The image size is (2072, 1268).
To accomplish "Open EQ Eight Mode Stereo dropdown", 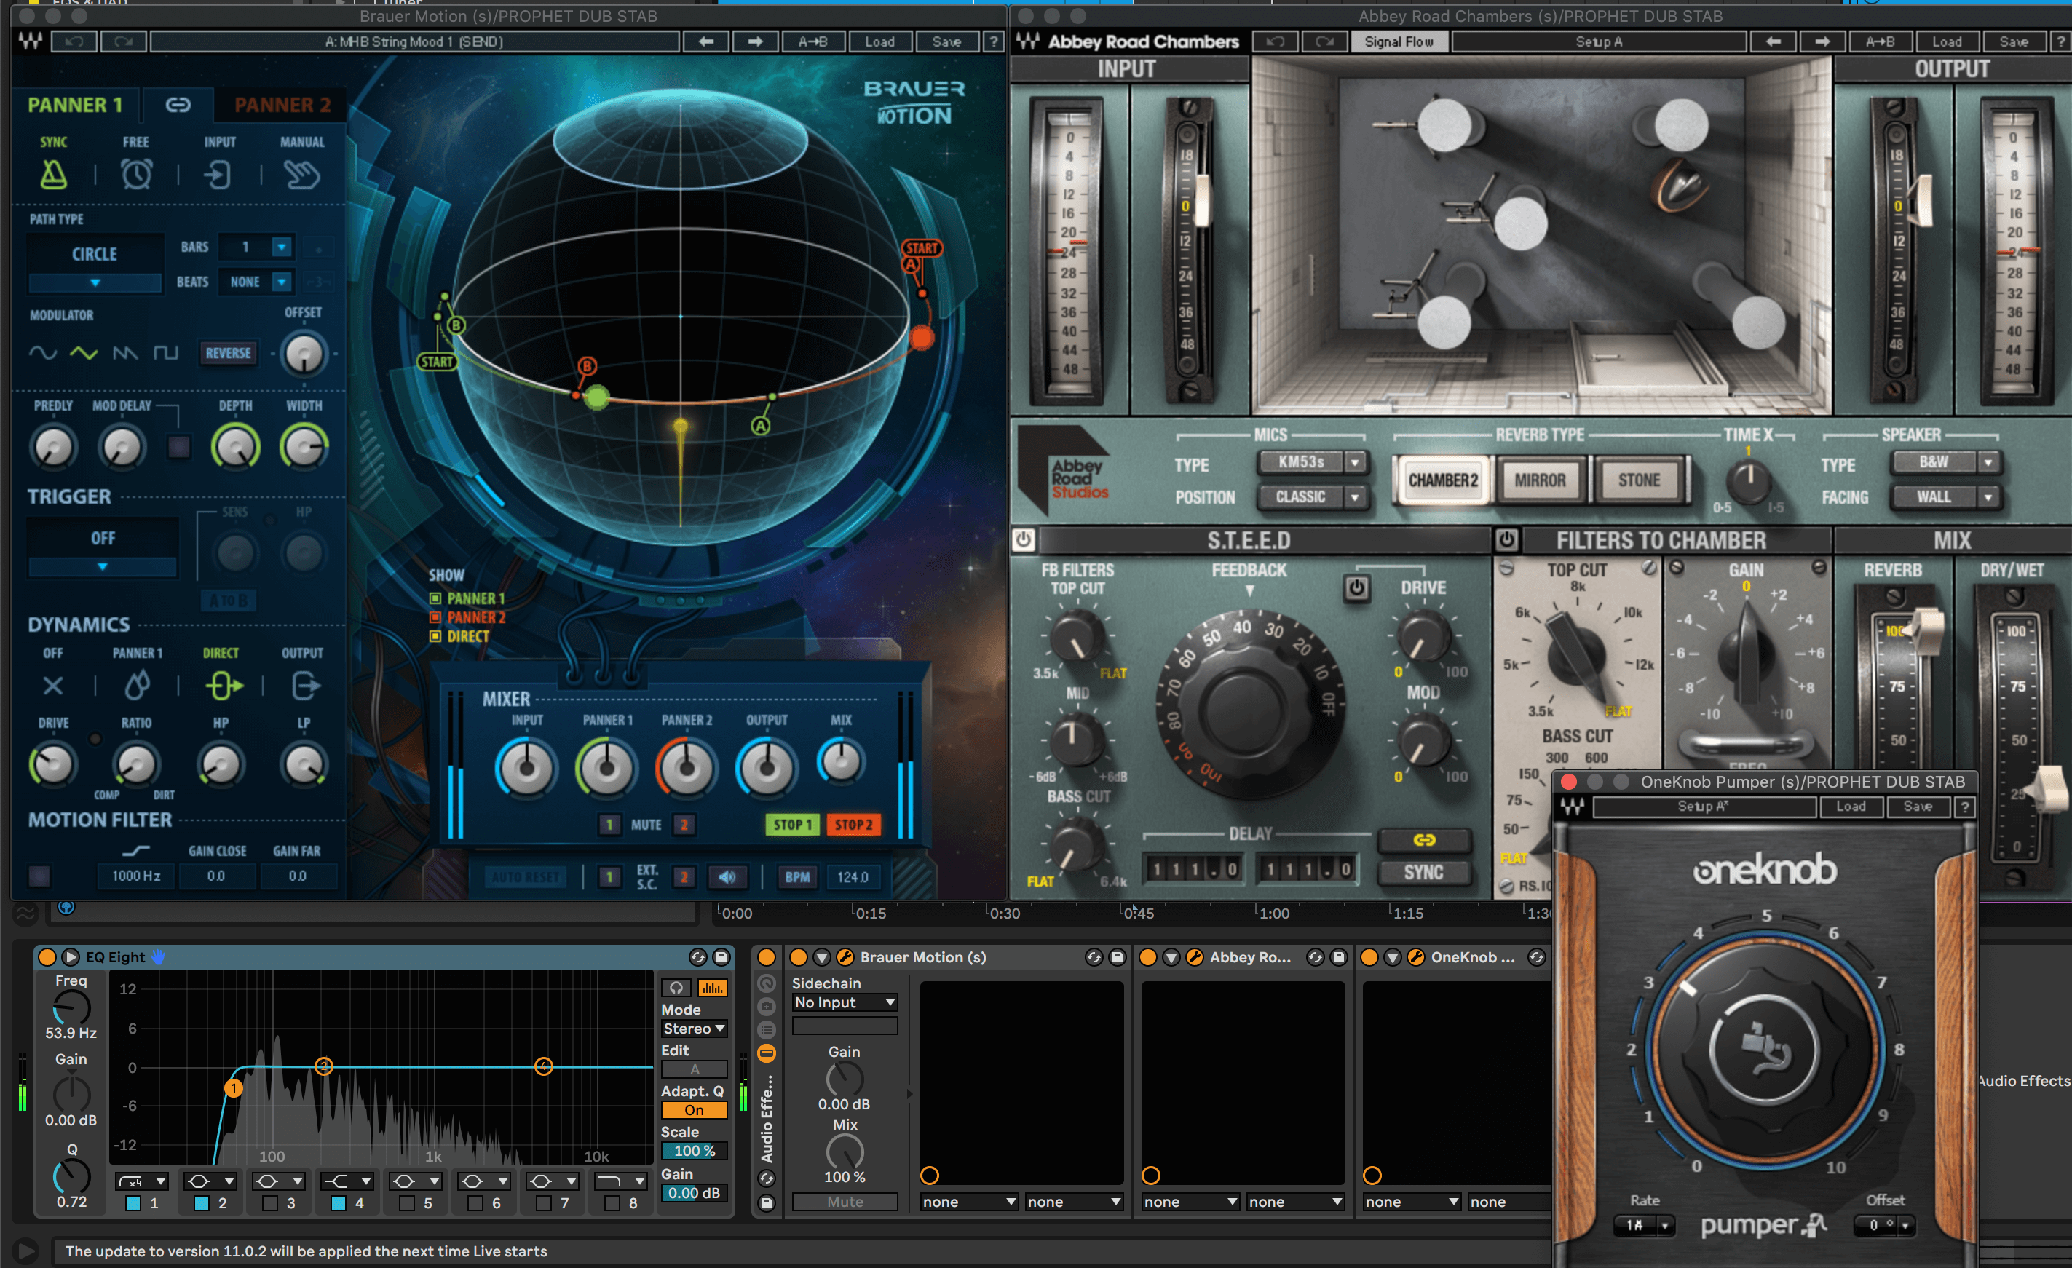I will (694, 1029).
